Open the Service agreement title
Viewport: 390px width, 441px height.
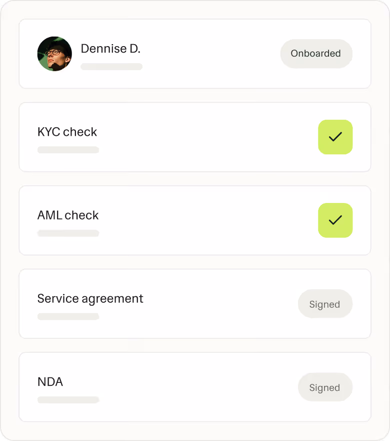90,298
